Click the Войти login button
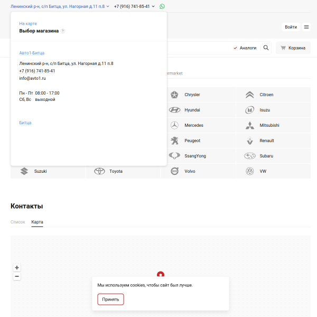 [x=291, y=27]
